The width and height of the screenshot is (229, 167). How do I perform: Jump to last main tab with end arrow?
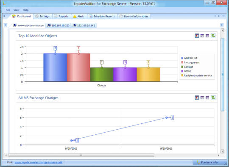coord(223,16)
